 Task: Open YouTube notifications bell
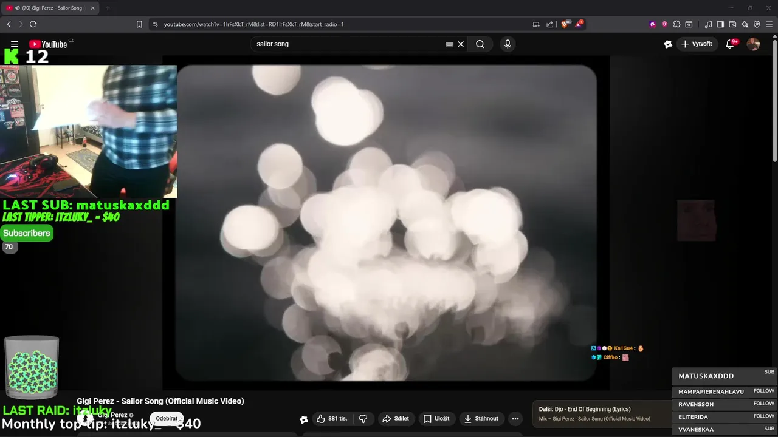[731, 44]
